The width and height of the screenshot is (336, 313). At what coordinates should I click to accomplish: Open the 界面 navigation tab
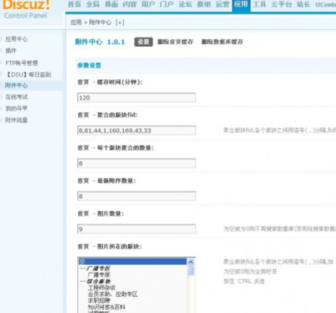pos(111,4)
